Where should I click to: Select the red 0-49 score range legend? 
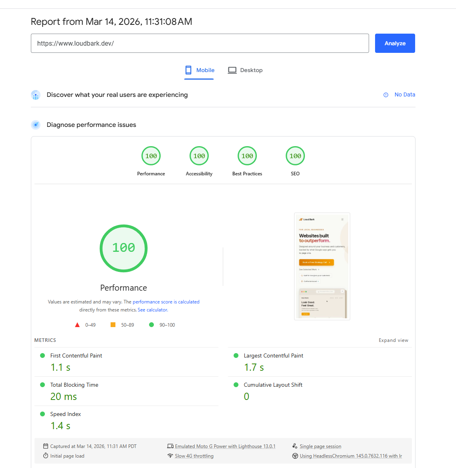point(86,325)
